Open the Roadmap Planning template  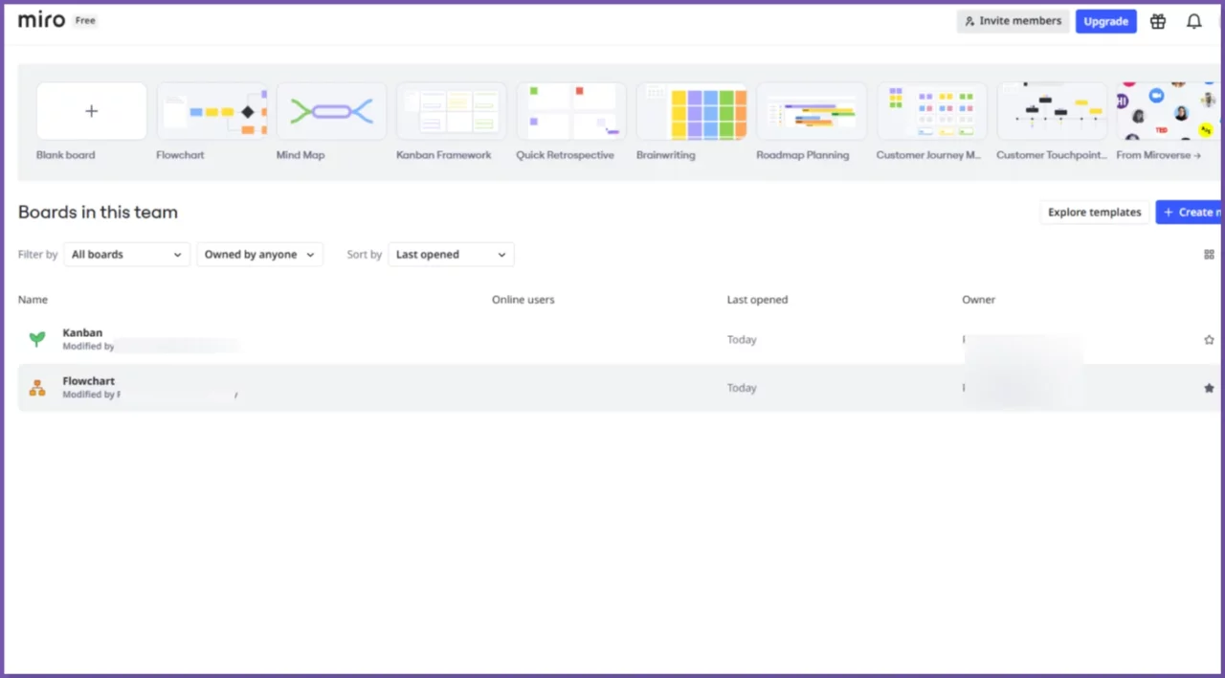812,111
